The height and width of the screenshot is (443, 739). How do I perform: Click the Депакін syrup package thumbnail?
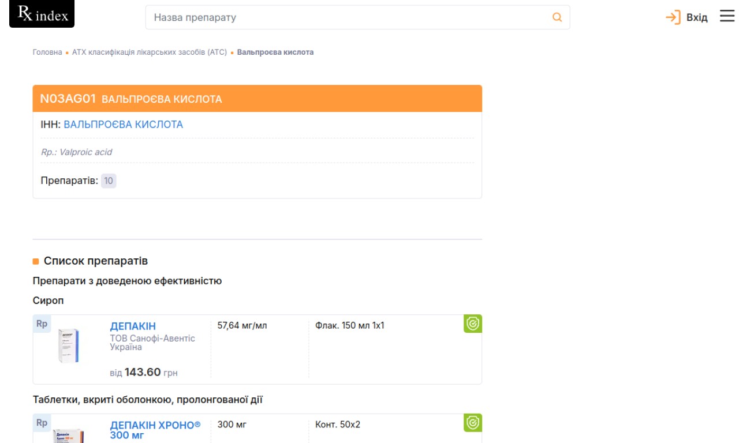(68, 346)
